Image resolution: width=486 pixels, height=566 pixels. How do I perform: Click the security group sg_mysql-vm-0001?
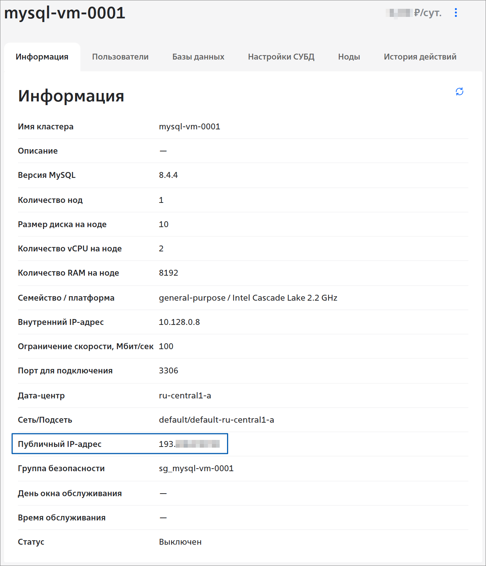pos(196,468)
